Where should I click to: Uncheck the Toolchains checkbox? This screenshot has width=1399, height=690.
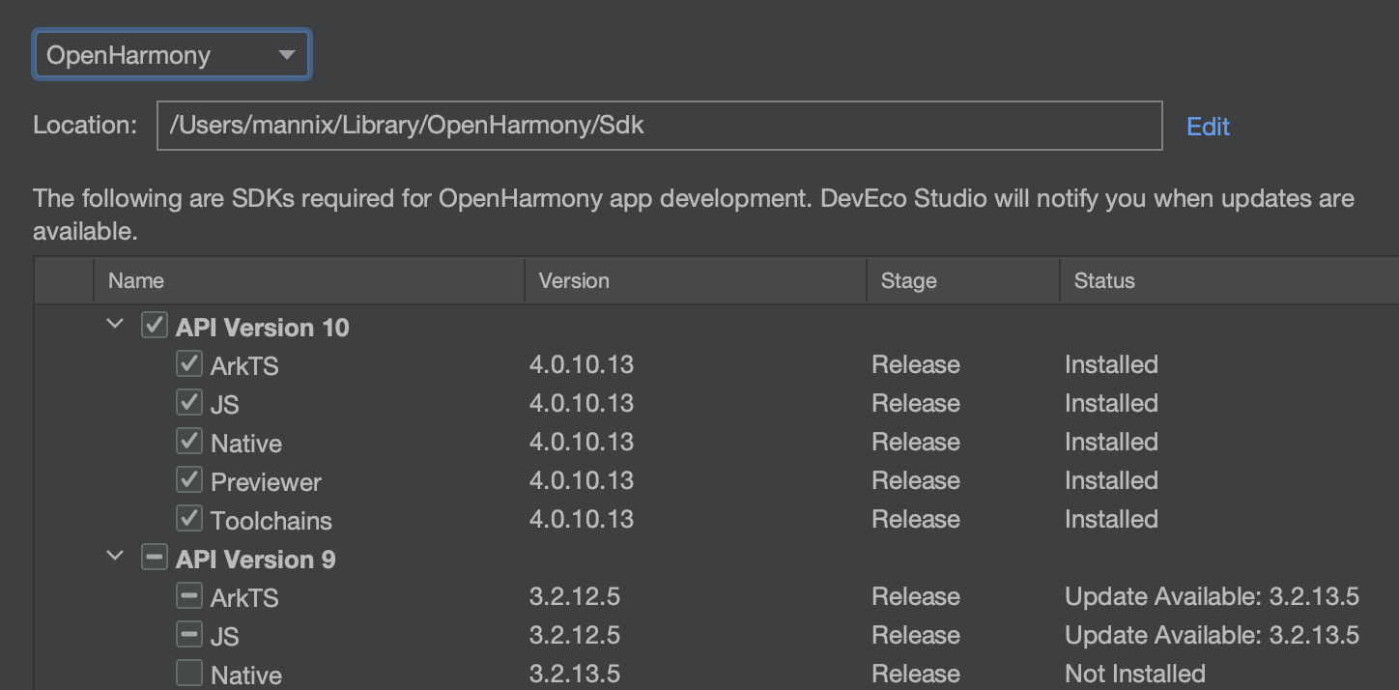coord(189,519)
